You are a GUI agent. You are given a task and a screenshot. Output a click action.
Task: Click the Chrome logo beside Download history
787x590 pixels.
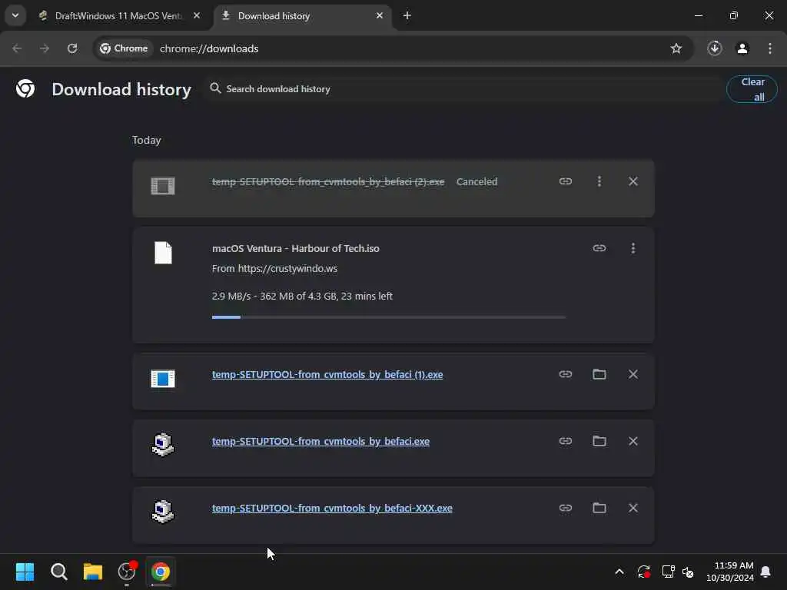[x=25, y=89]
